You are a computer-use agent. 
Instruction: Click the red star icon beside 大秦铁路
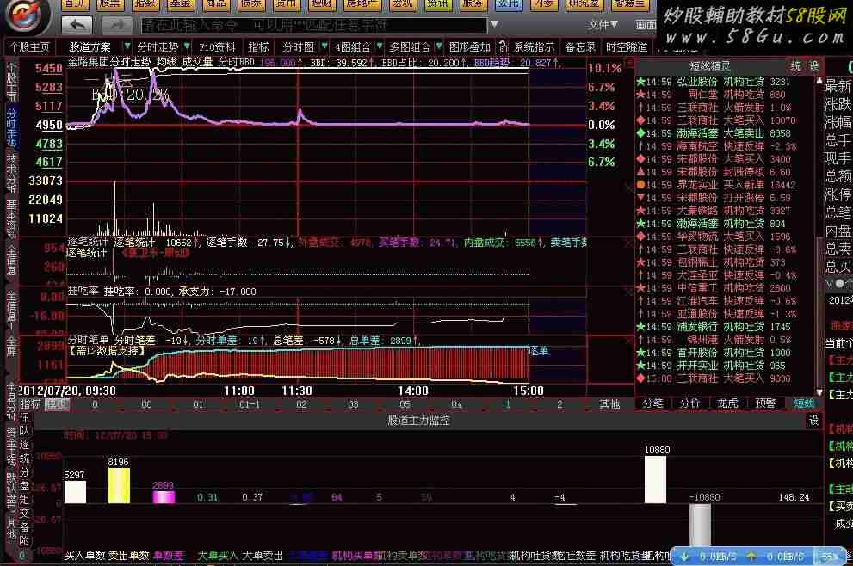click(x=641, y=211)
